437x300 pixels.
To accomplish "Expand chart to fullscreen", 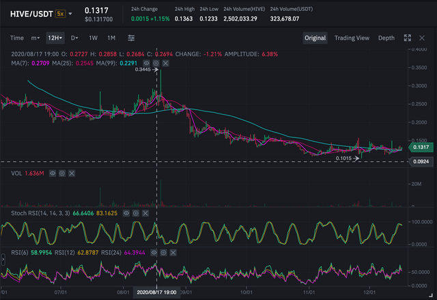I will pyautogui.click(x=408, y=38).
